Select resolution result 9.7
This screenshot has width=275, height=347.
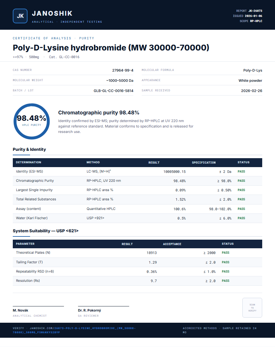coord(154,281)
